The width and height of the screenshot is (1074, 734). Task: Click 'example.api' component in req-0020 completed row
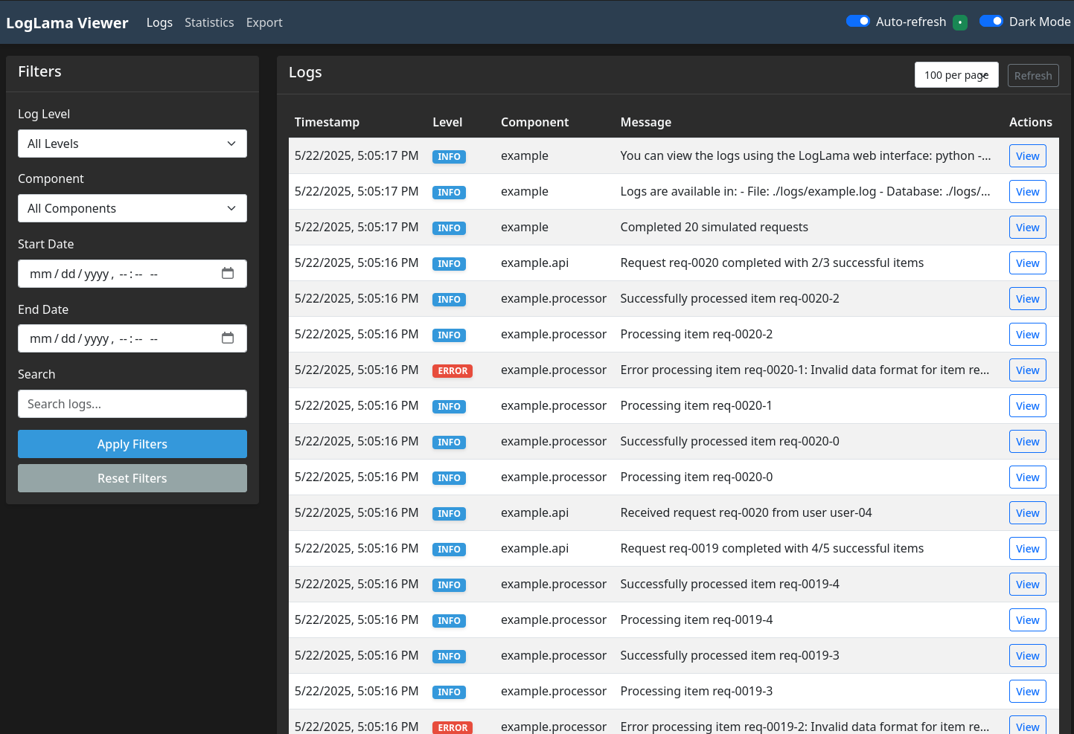point(534,263)
